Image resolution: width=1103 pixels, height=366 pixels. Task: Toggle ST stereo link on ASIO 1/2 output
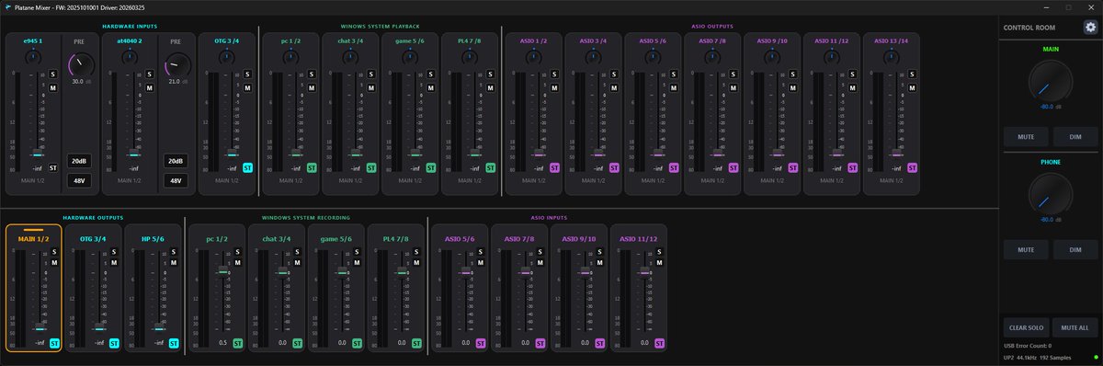[554, 167]
